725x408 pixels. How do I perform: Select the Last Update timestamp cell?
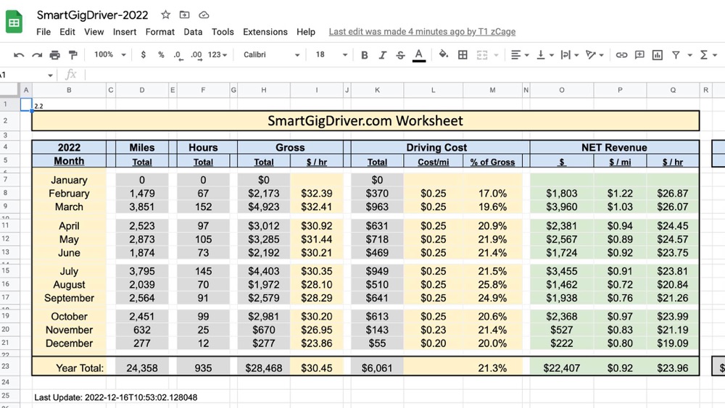click(115, 397)
